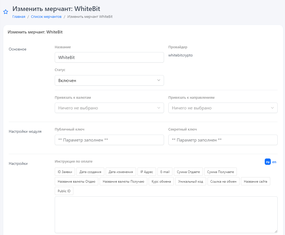Insert the Public ID tag
The image size is (285, 235).
pos(64,191)
